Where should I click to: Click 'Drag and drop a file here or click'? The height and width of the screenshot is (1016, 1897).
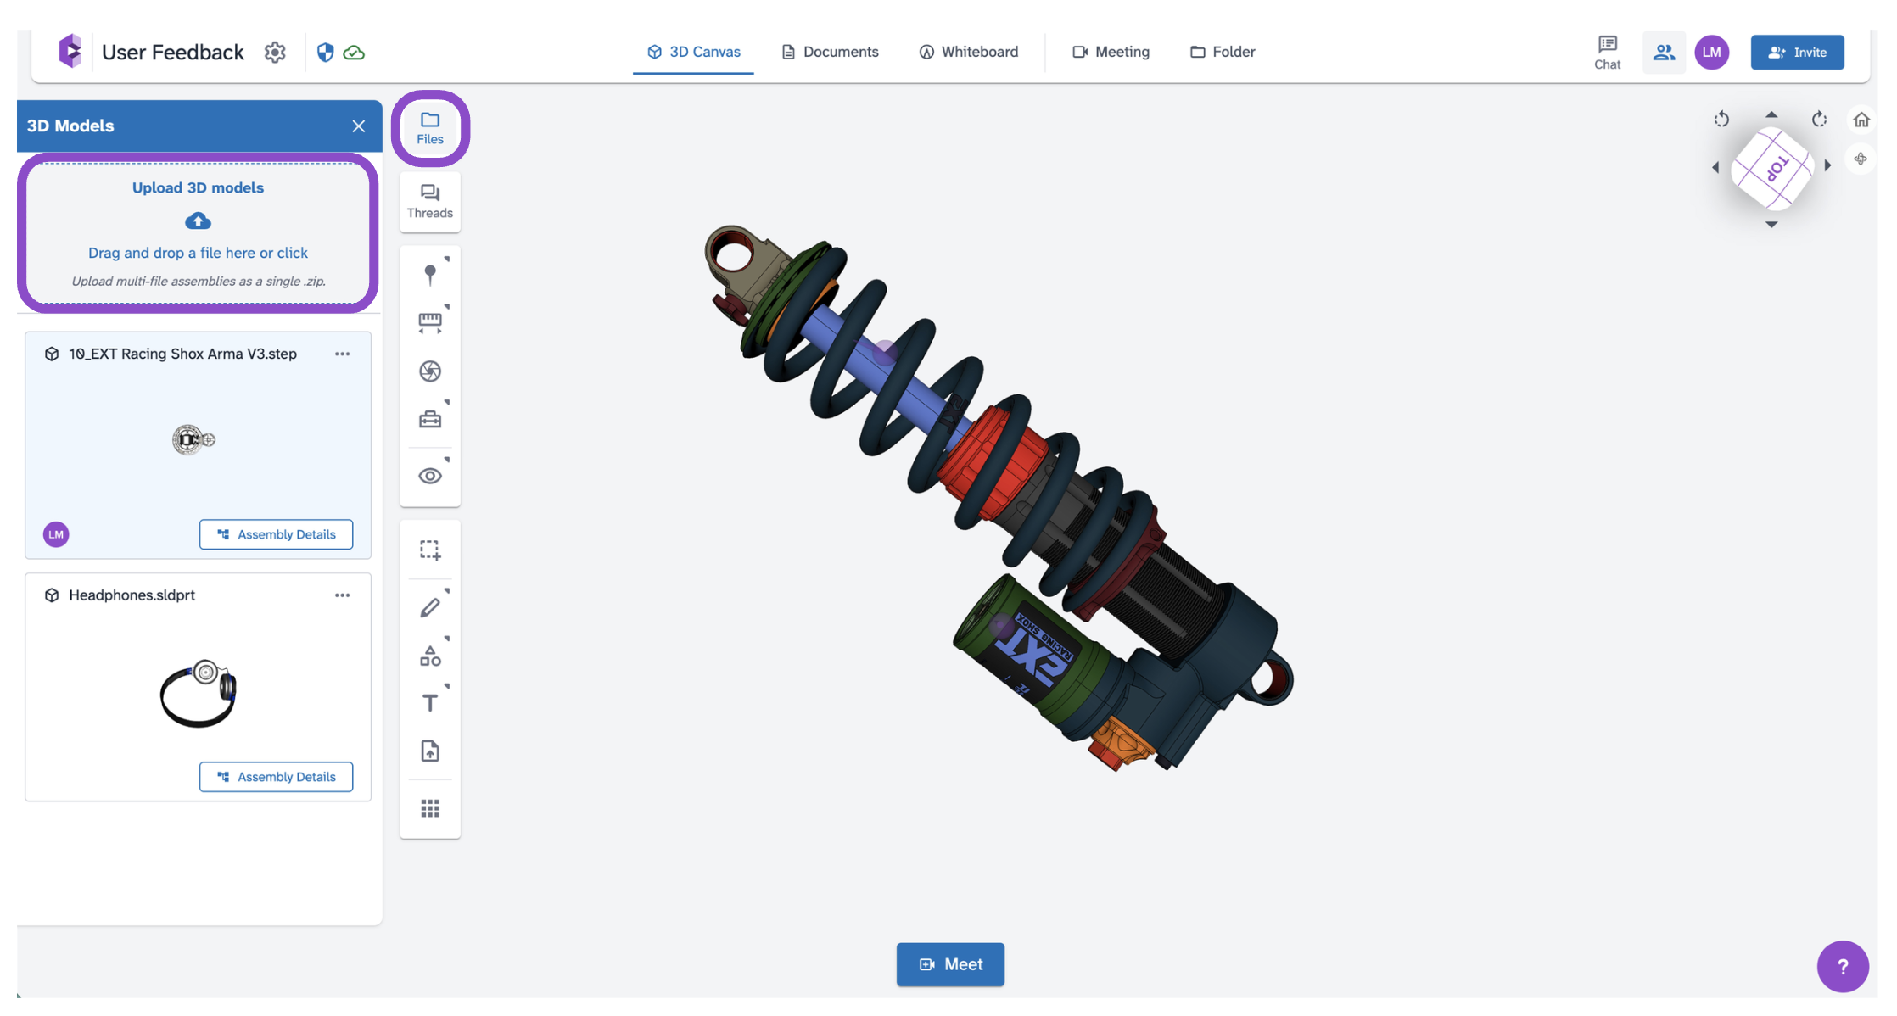pos(198,253)
